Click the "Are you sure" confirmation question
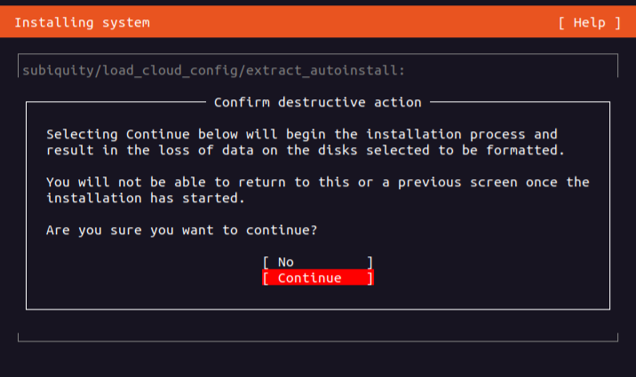The height and width of the screenshot is (377, 636). (x=181, y=230)
